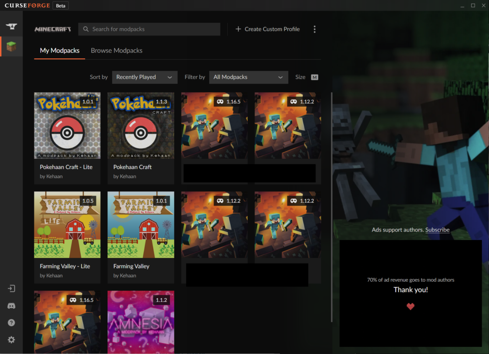
Task: Click the "1.1.3" version badge
Action: pos(161,101)
